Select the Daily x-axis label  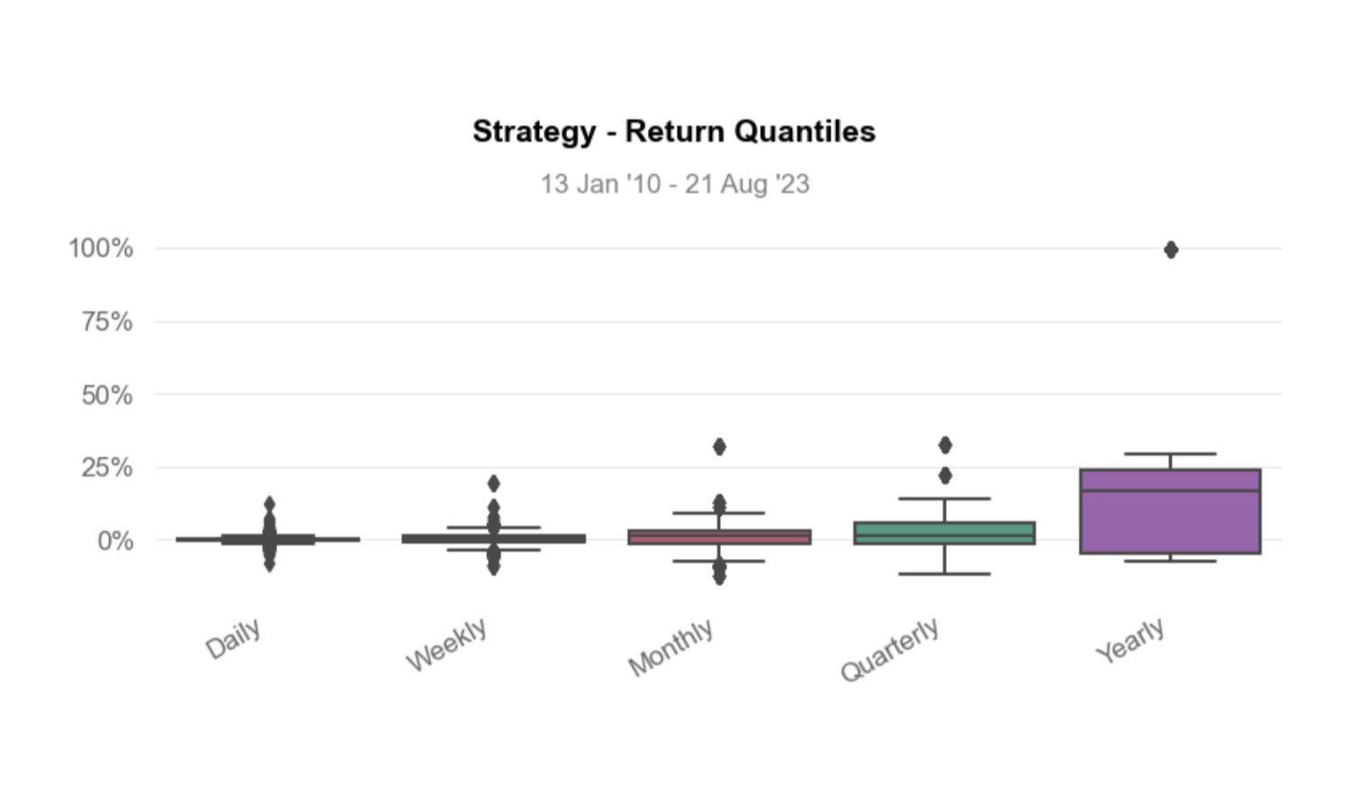[x=234, y=639]
